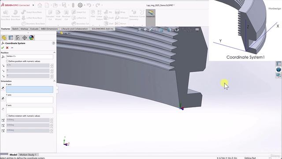
Task: Open Coordinate System help question icon
Action: click(x=53, y=43)
